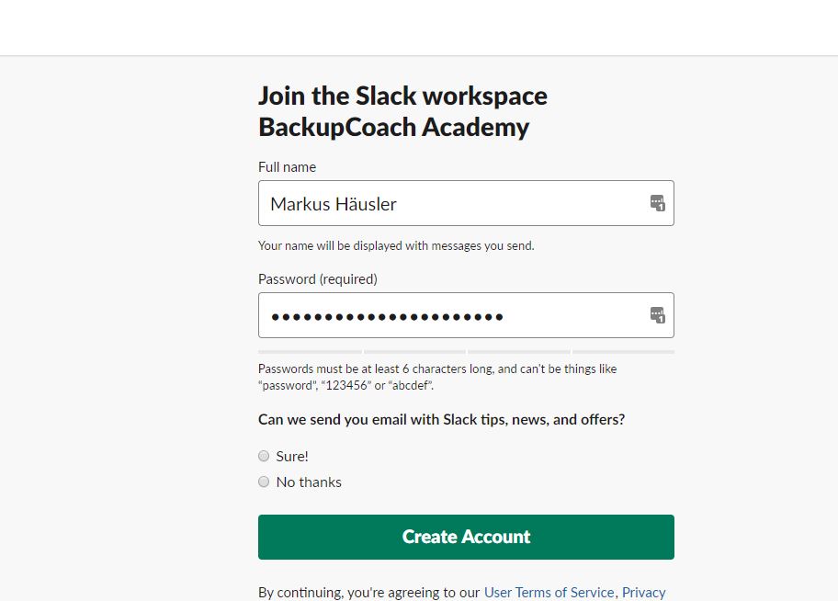Click the last password strength meter segment
The image size is (838, 601).
(x=623, y=352)
